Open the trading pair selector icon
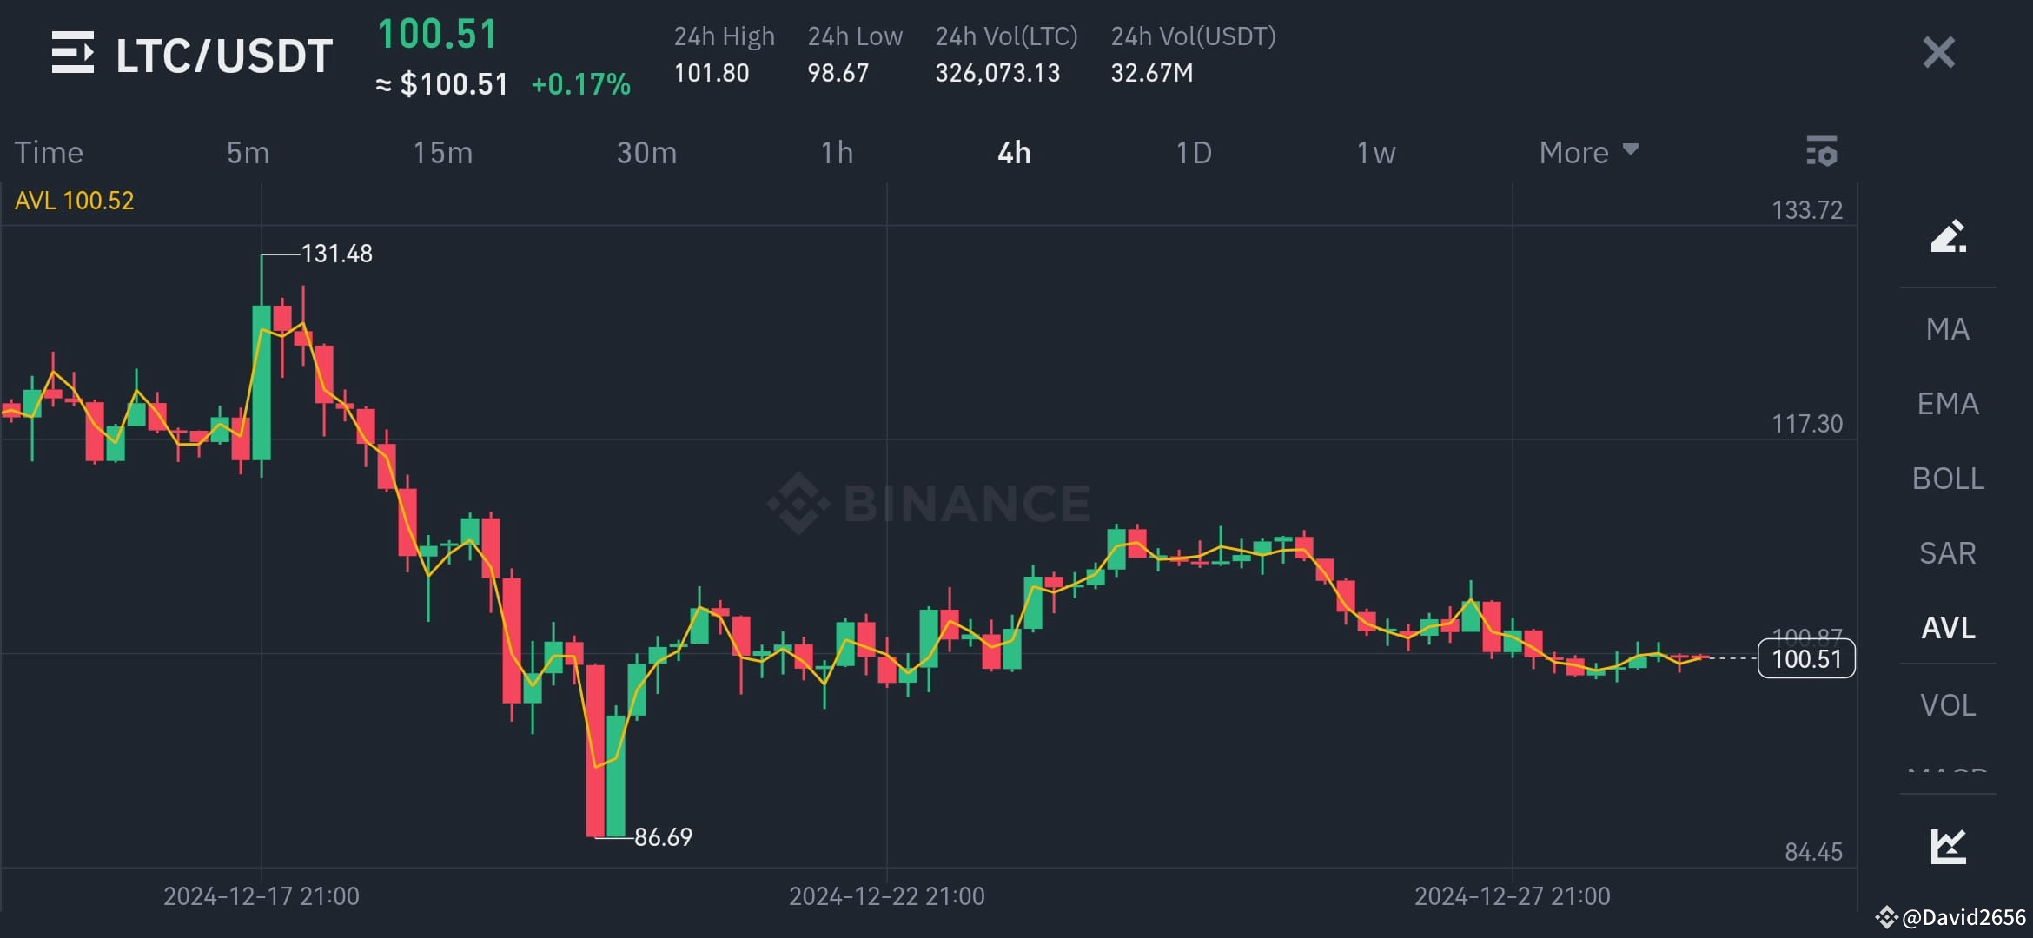 click(72, 54)
